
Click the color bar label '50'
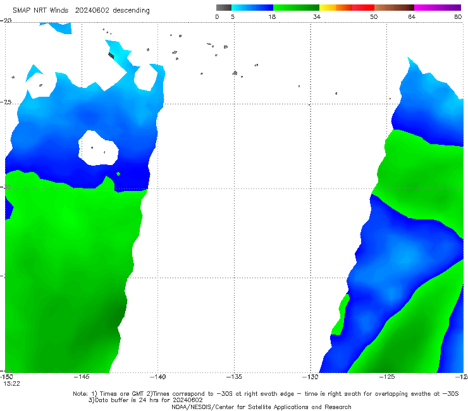click(x=374, y=16)
